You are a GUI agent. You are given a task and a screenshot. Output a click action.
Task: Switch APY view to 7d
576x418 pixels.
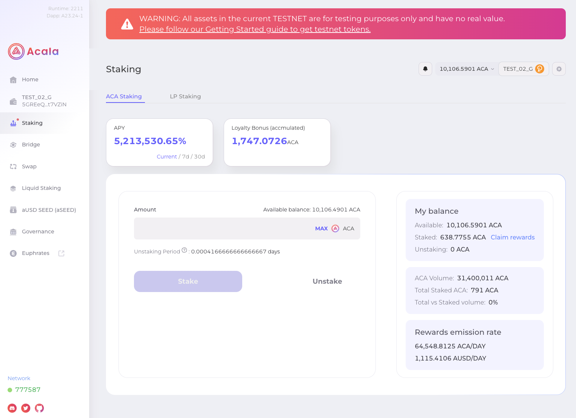tap(185, 157)
